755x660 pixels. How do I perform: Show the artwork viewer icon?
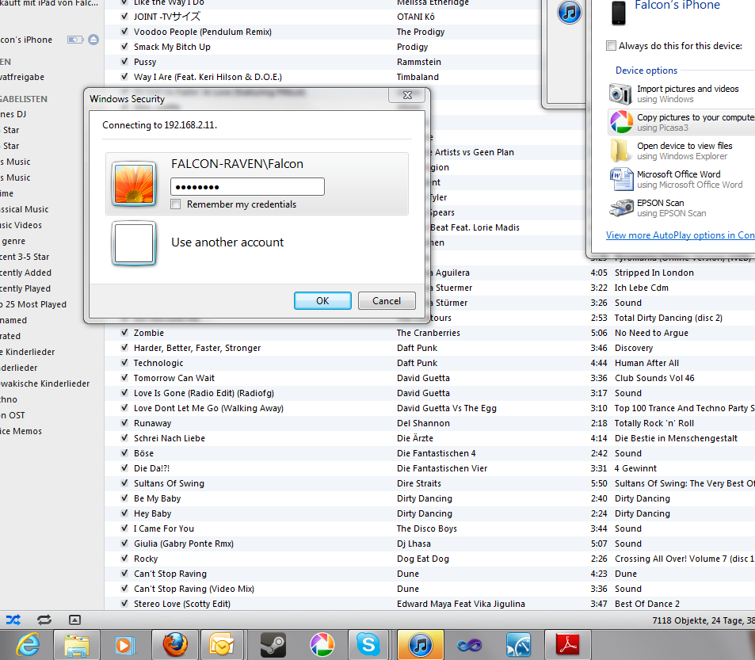pyautogui.click(x=74, y=620)
